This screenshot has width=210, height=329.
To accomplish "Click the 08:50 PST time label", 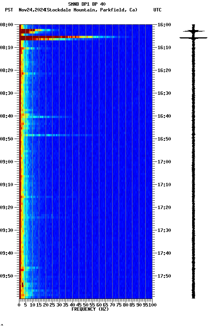I will pos(6,139).
